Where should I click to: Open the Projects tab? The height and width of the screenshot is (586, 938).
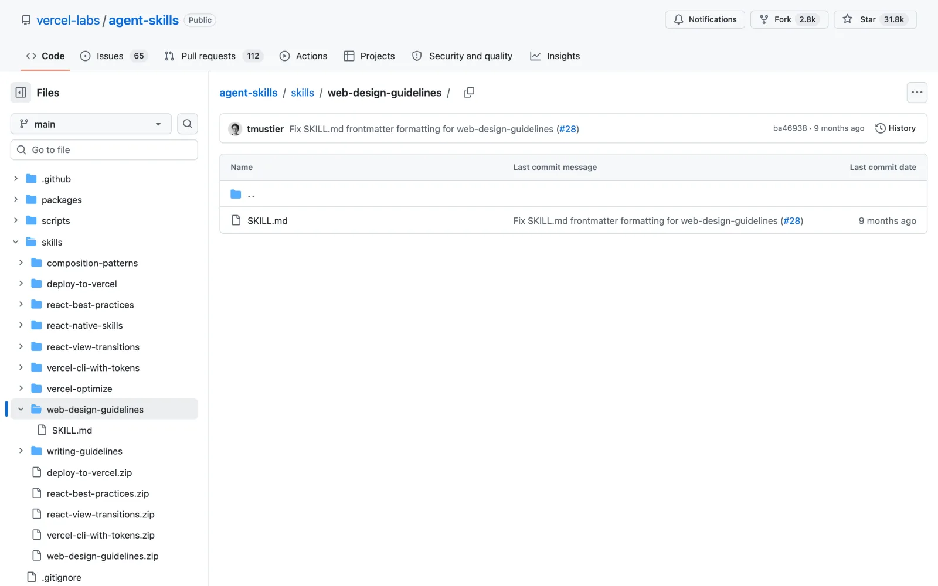[369, 56]
